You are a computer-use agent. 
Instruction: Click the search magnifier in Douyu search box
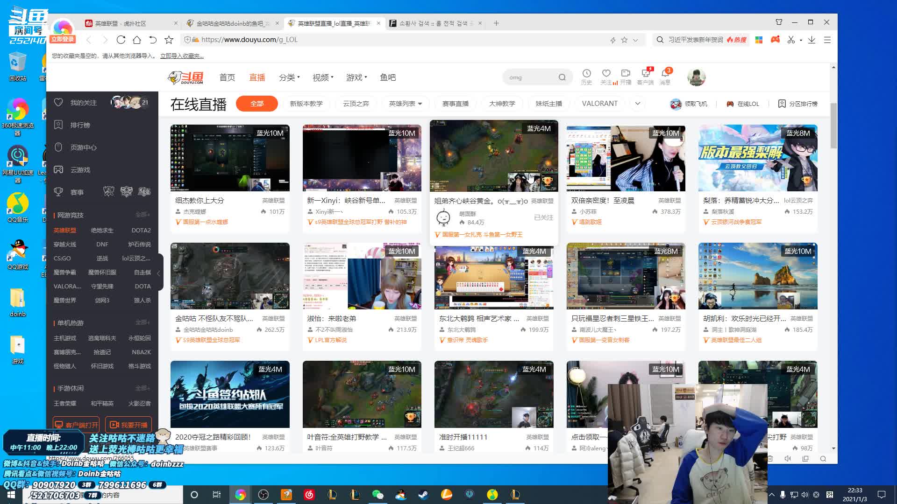coord(562,77)
